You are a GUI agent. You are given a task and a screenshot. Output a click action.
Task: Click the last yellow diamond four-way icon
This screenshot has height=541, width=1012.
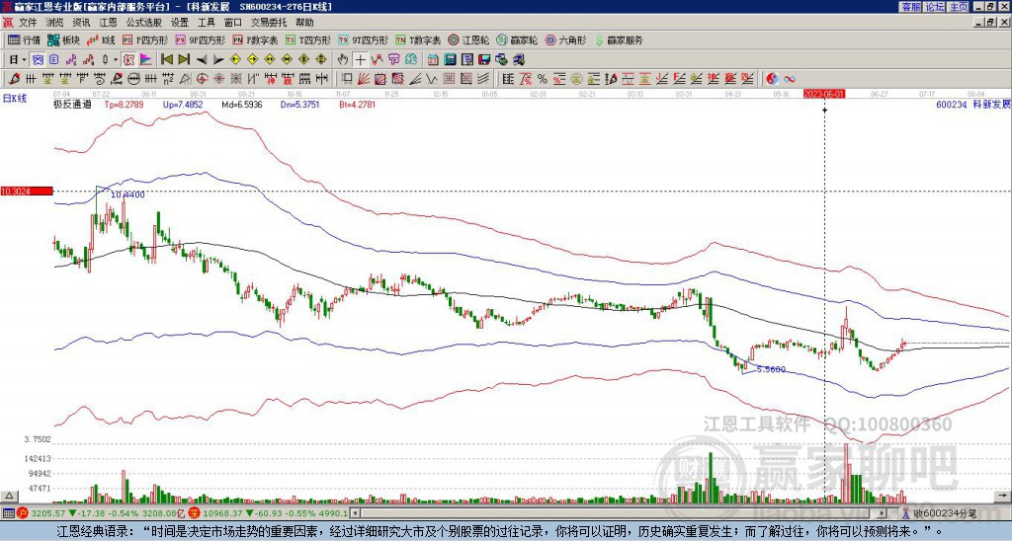[x=321, y=60]
